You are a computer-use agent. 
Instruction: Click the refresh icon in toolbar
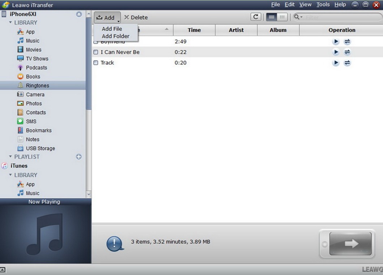(256, 17)
